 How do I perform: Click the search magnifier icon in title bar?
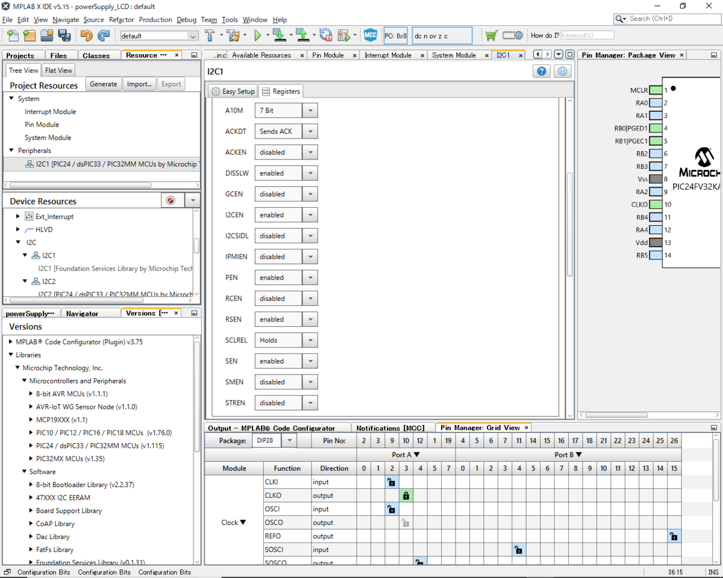pos(621,19)
